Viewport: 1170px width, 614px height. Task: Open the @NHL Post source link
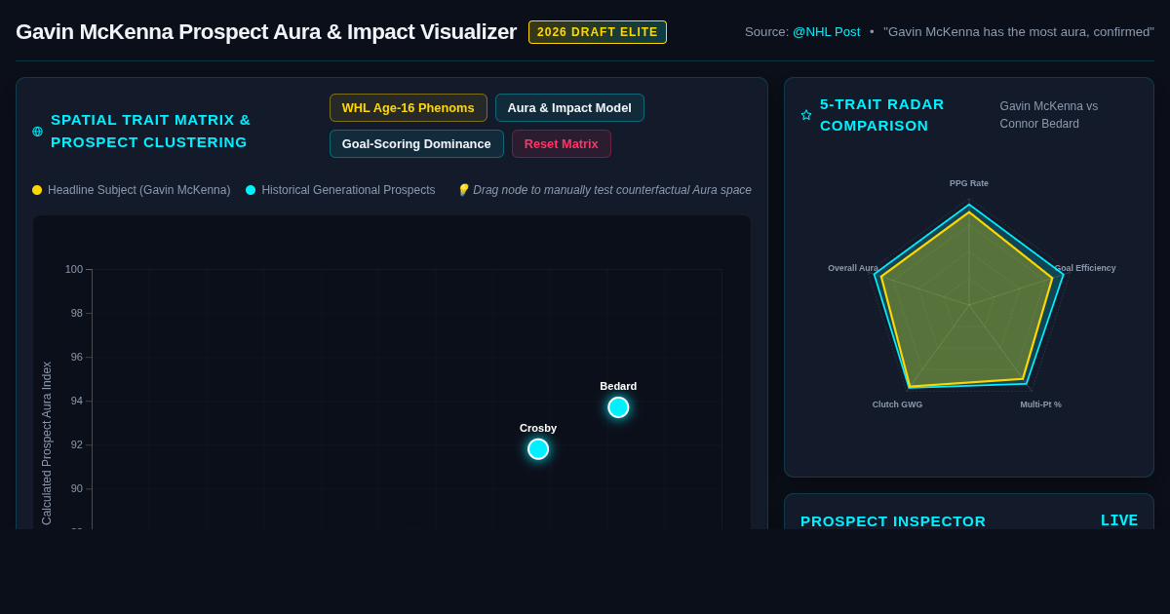pyautogui.click(x=827, y=32)
